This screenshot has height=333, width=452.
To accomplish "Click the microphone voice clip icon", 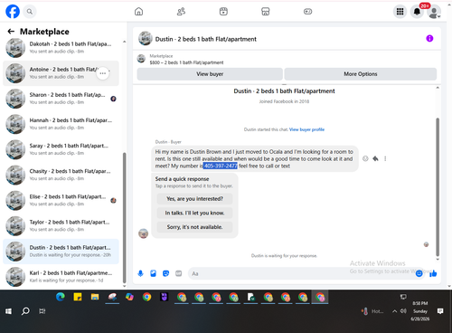I will [140, 273].
